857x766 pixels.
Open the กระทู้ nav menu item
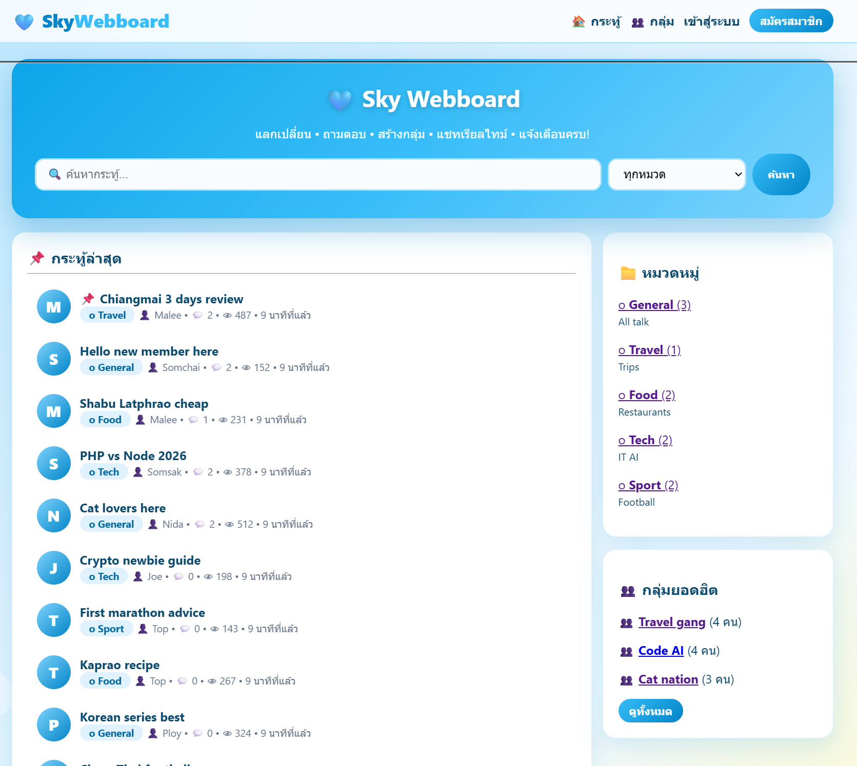596,22
